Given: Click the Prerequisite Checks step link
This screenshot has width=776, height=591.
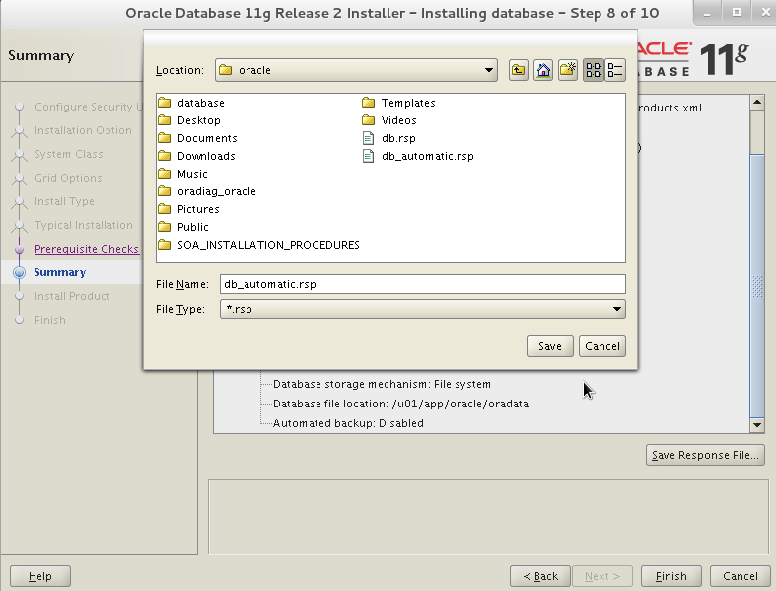Looking at the screenshot, I should (87, 249).
